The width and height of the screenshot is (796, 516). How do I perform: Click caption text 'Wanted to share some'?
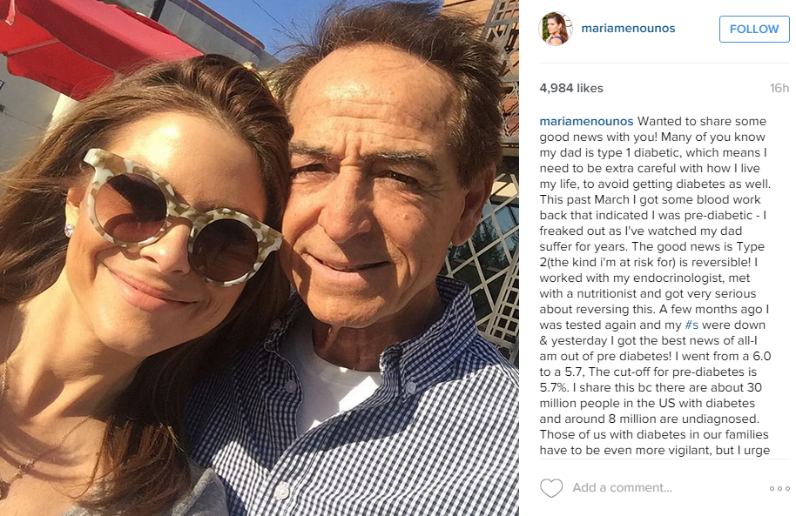click(x=702, y=121)
